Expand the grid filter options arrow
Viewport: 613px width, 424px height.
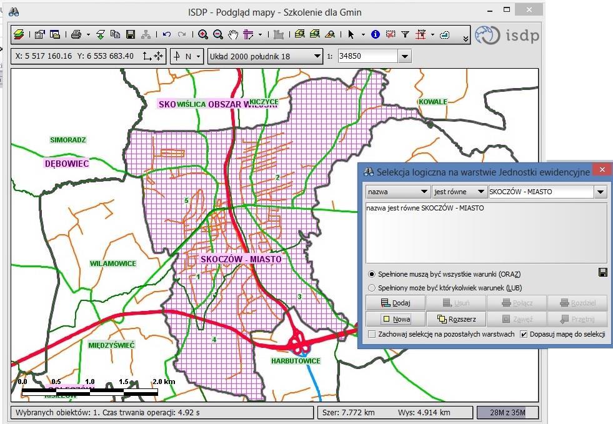click(432, 35)
